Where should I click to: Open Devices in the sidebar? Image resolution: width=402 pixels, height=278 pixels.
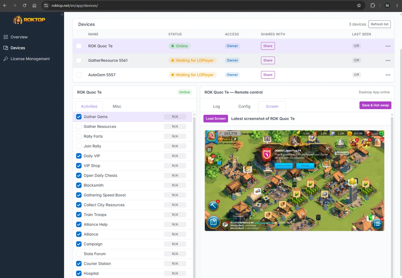(18, 48)
